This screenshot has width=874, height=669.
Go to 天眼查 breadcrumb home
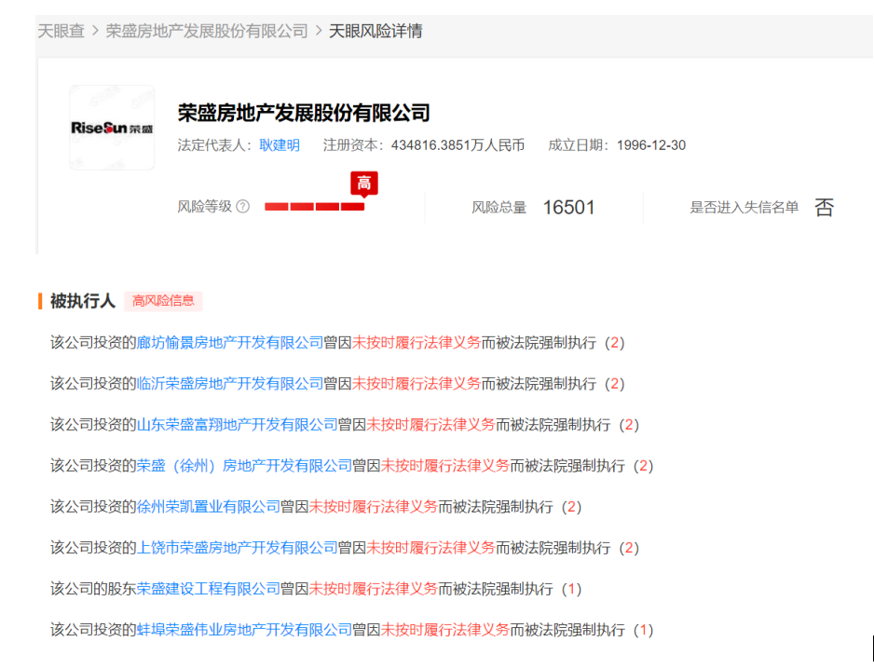point(61,31)
